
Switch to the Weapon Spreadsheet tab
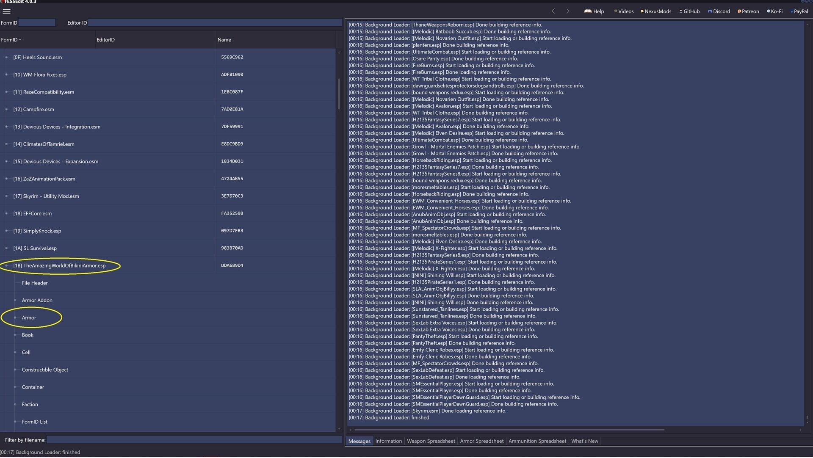coord(431,441)
